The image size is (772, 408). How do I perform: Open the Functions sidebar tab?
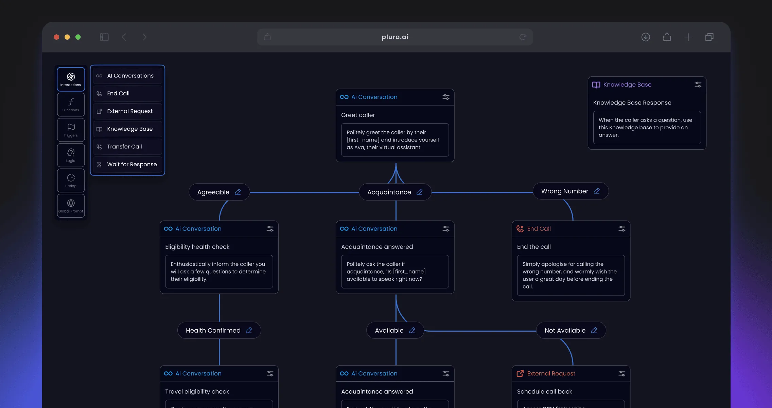(71, 105)
